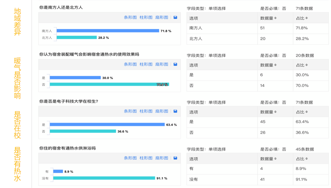Open 柱形图 for the 在校生 question
The image size is (331, 188).
click(146, 111)
